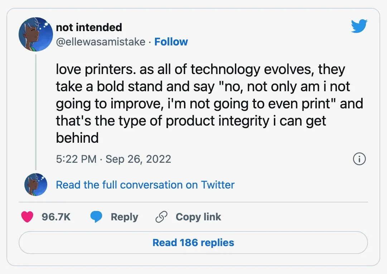Click the small avatar beside the conversation link
The width and height of the screenshot is (387, 274).
[36, 185]
